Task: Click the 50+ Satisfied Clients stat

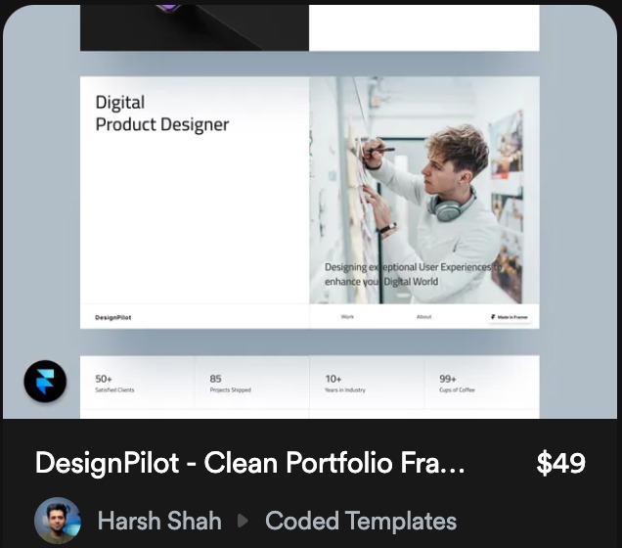Action: [114, 384]
